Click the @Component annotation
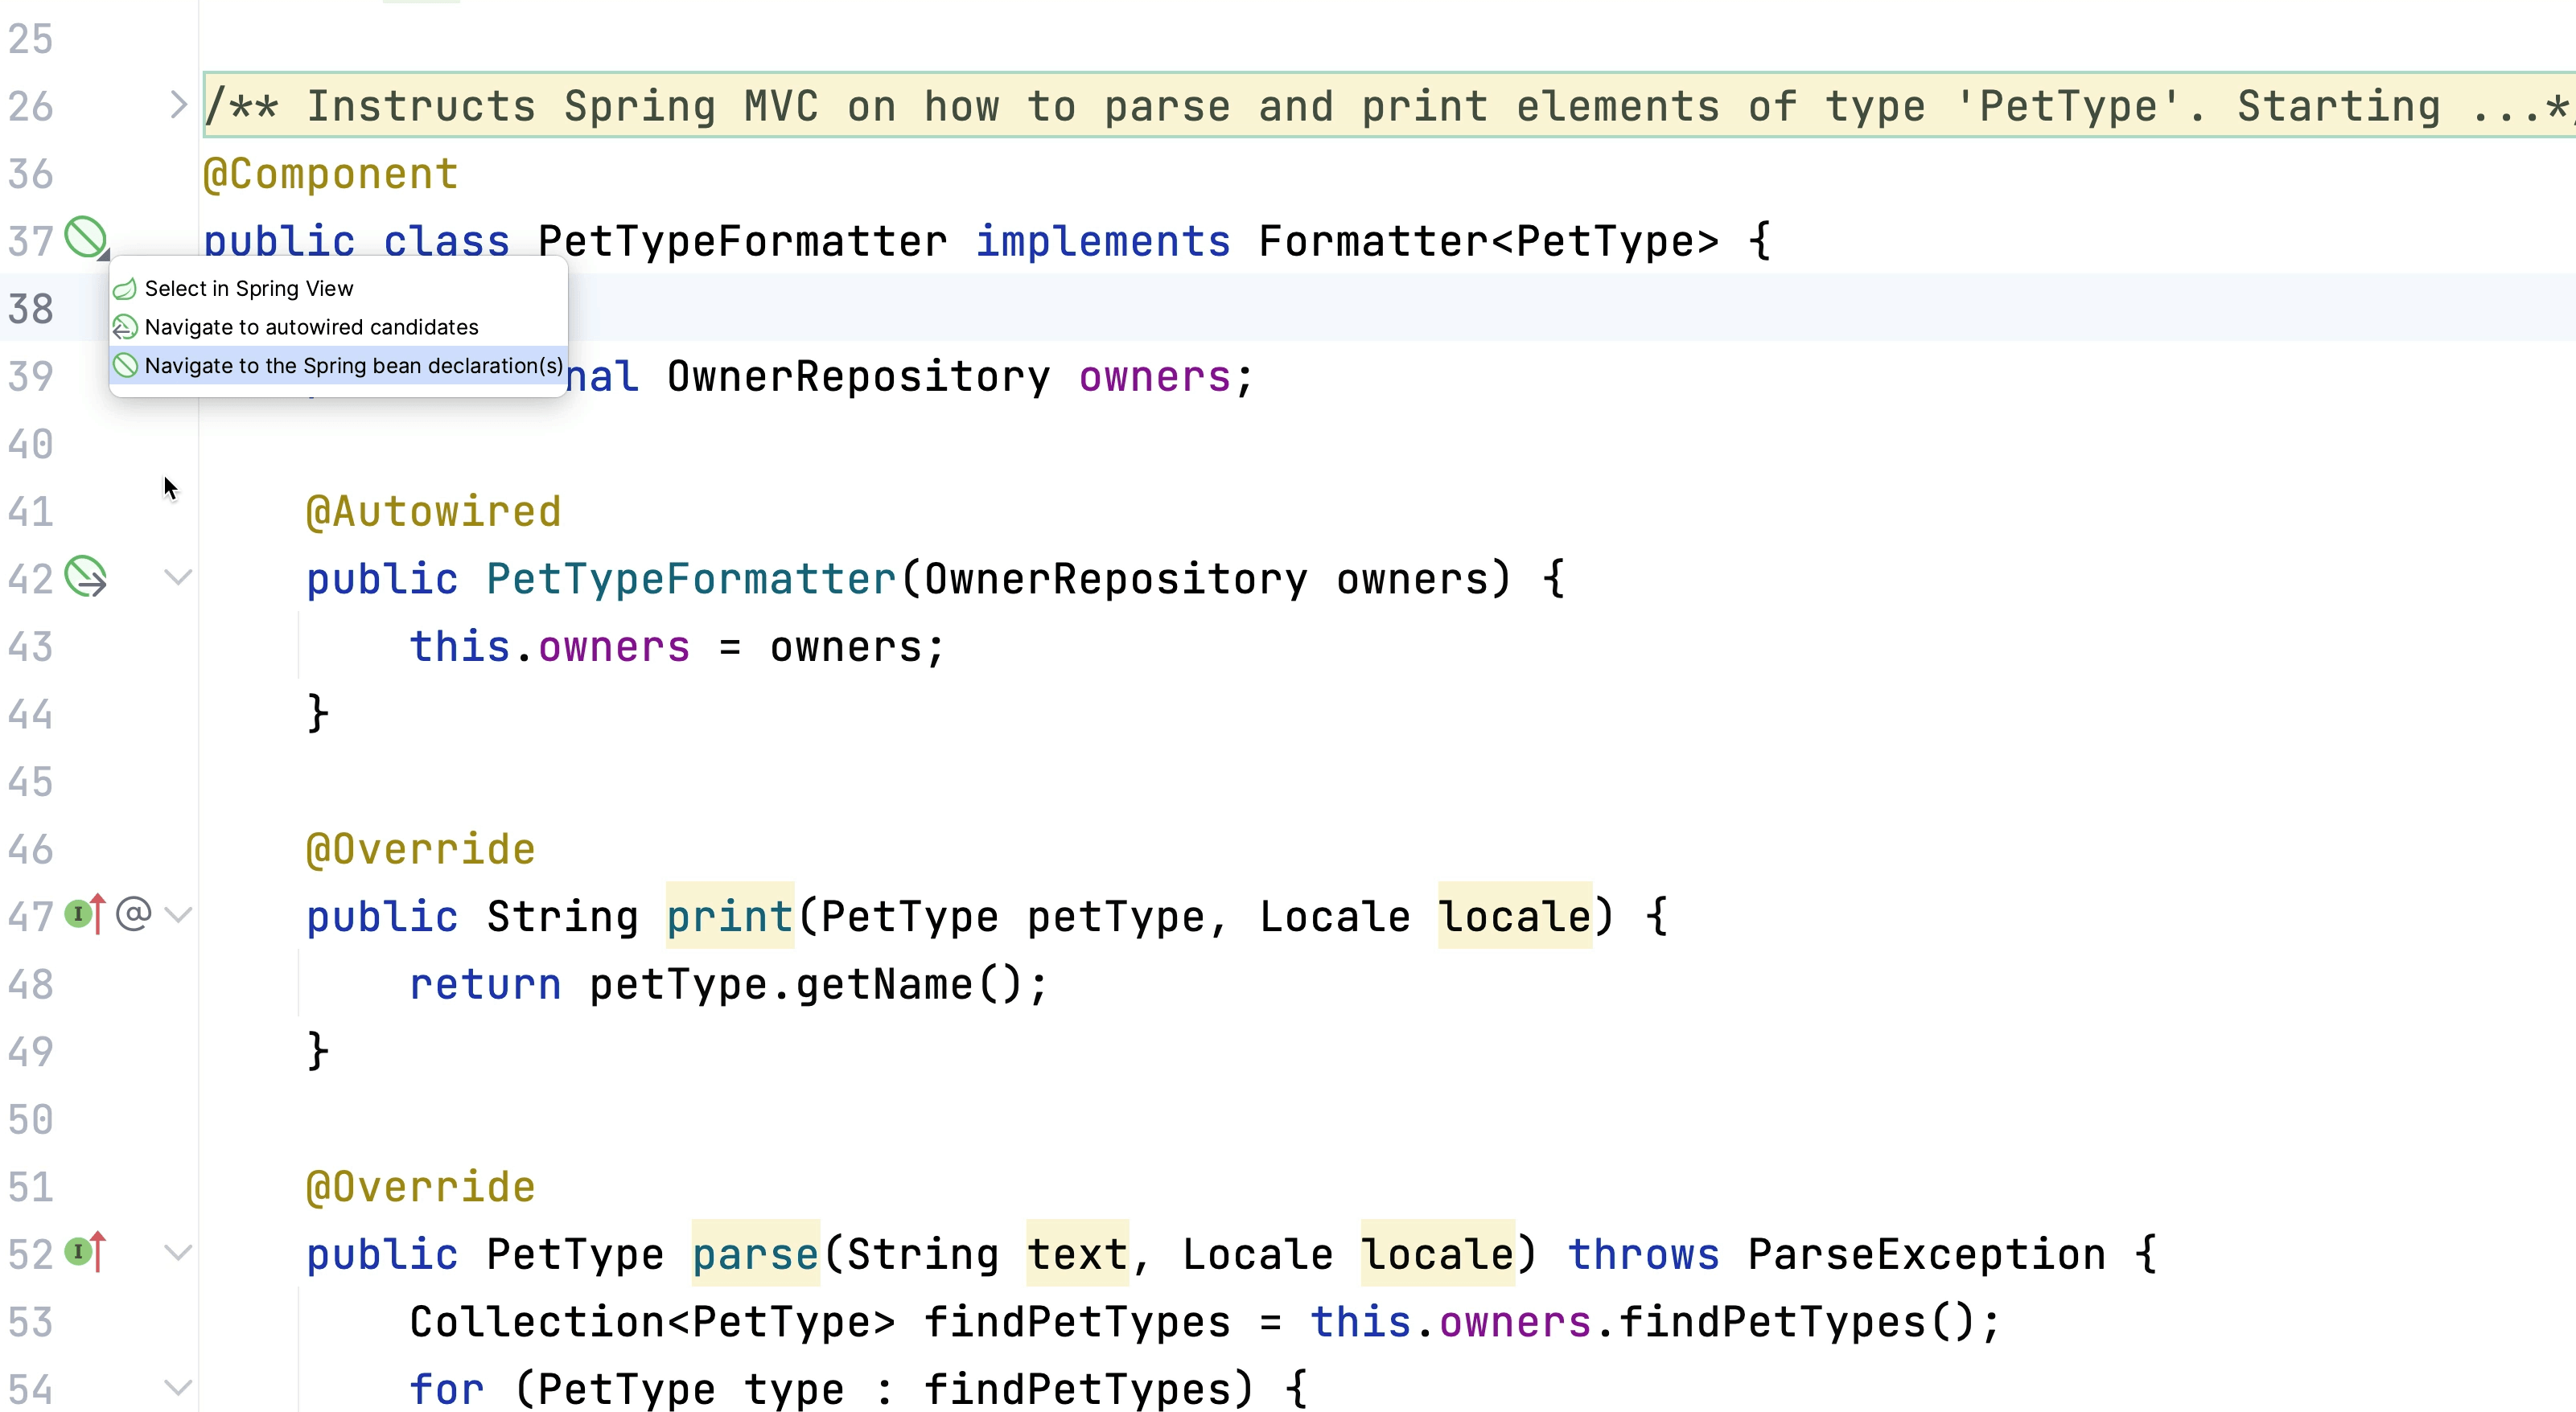The height and width of the screenshot is (1412, 2576). coord(330,174)
